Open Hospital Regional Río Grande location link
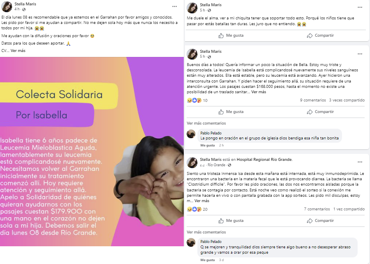The width and height of the screenshot is (370, 264). pyautogui.click(x=264, y=160)
